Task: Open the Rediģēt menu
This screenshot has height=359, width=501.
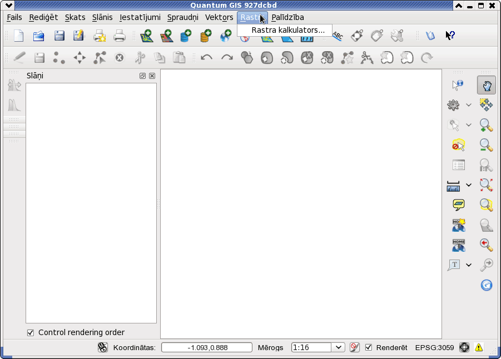Action: tap(43, 17)
